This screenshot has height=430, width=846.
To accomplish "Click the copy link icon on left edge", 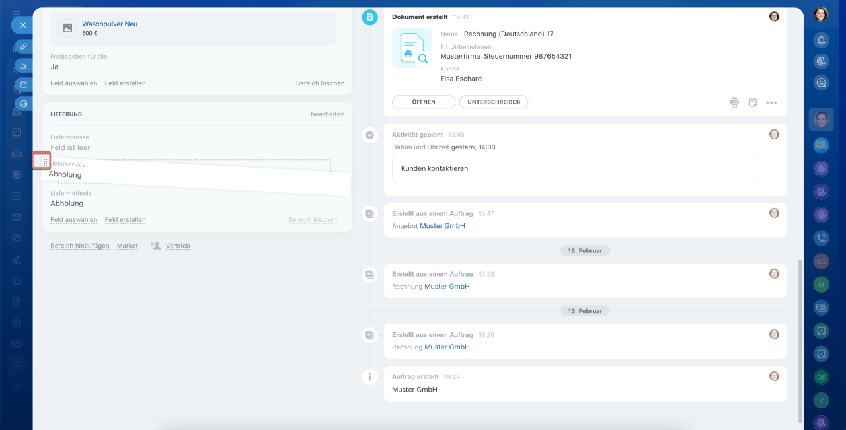I will (24, 46).
